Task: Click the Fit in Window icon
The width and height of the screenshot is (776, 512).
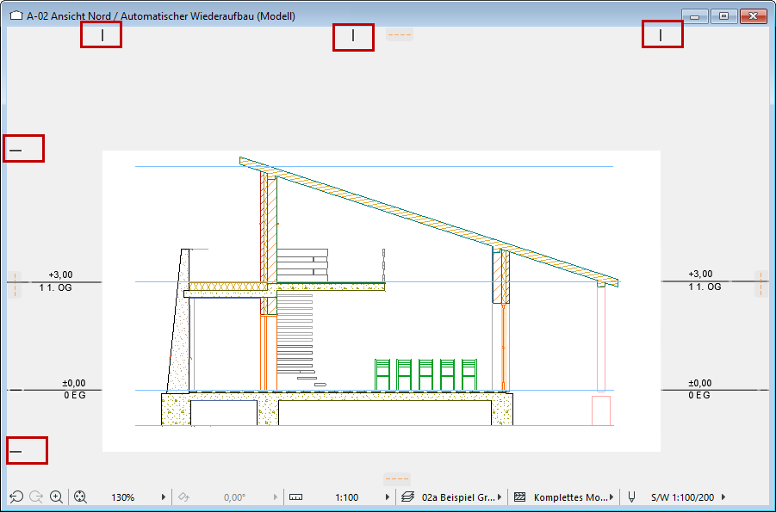Action: pos(81,497)
